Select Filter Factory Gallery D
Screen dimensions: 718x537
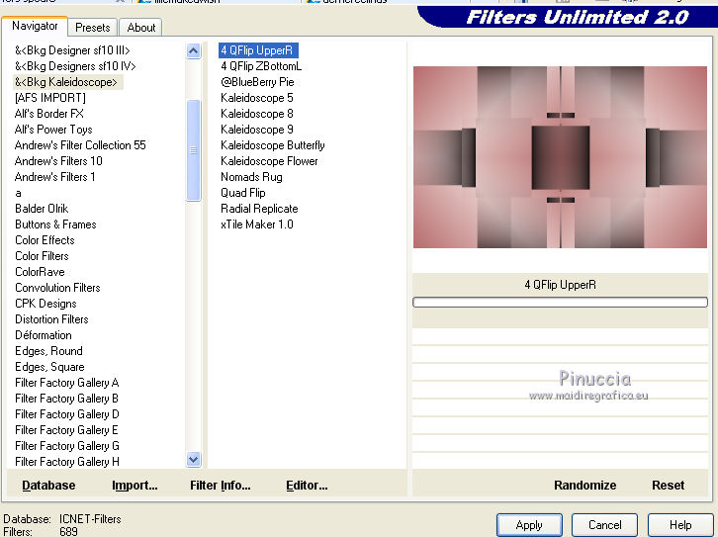coord(67,414)
